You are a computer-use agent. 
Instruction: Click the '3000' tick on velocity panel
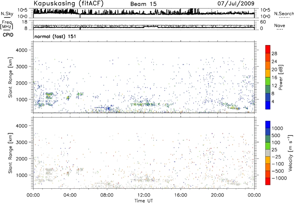[22, 142]
